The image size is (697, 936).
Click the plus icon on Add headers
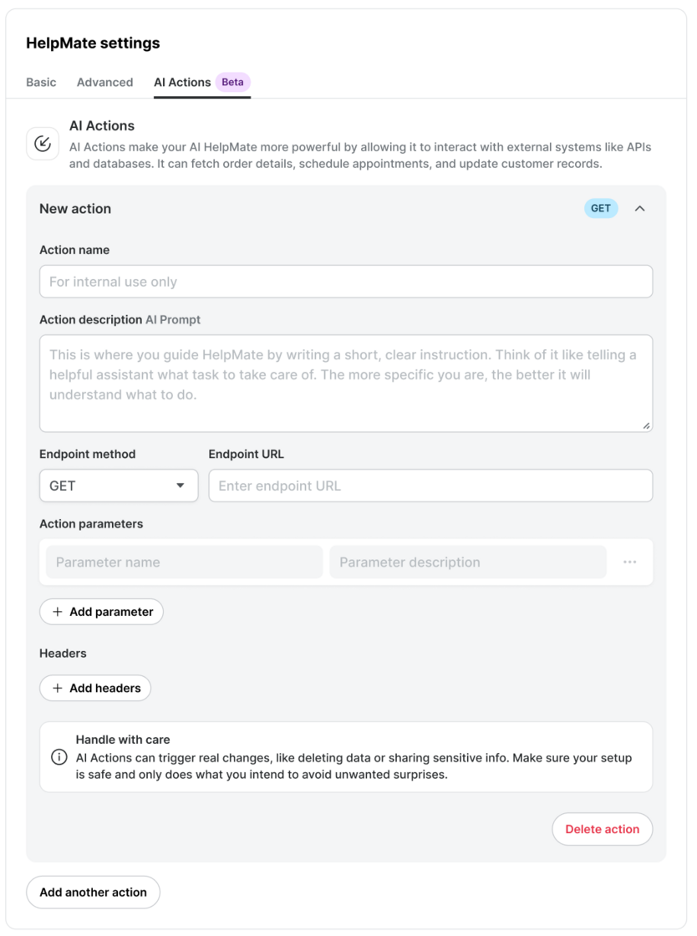(58, 689)
